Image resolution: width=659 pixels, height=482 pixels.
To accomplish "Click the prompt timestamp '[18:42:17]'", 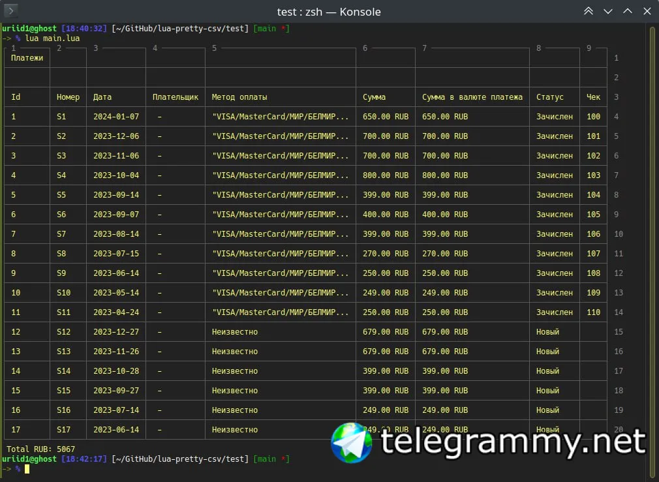I will (x=84, y=459).
